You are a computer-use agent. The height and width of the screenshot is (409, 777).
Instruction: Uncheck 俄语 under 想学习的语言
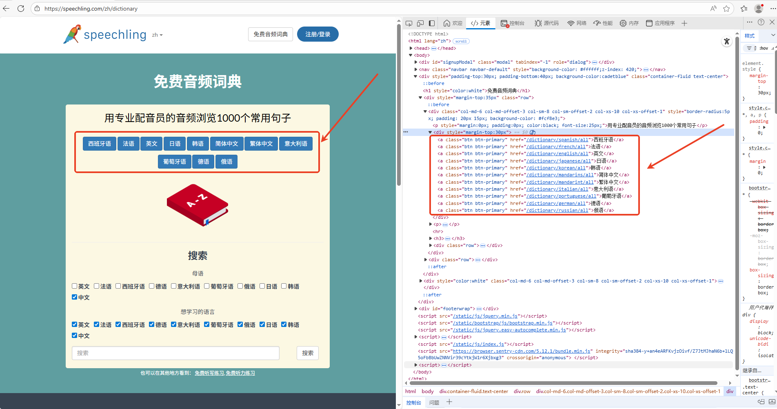(240, 325)
